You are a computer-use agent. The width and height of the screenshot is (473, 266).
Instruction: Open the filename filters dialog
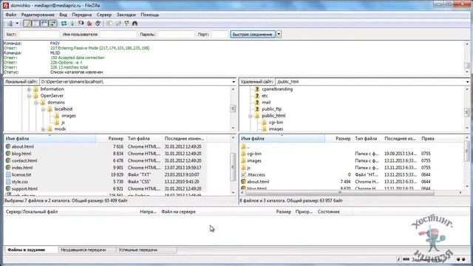coord(109,23)
